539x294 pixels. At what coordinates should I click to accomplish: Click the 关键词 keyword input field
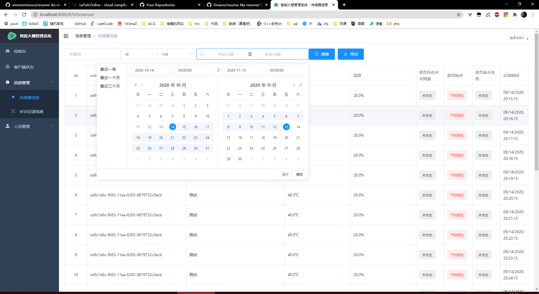pos(93,54)
